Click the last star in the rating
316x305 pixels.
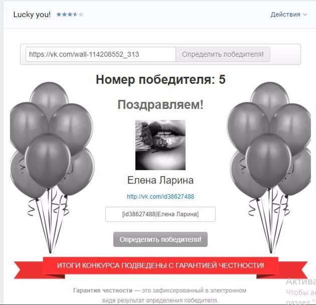click(81, 15)
